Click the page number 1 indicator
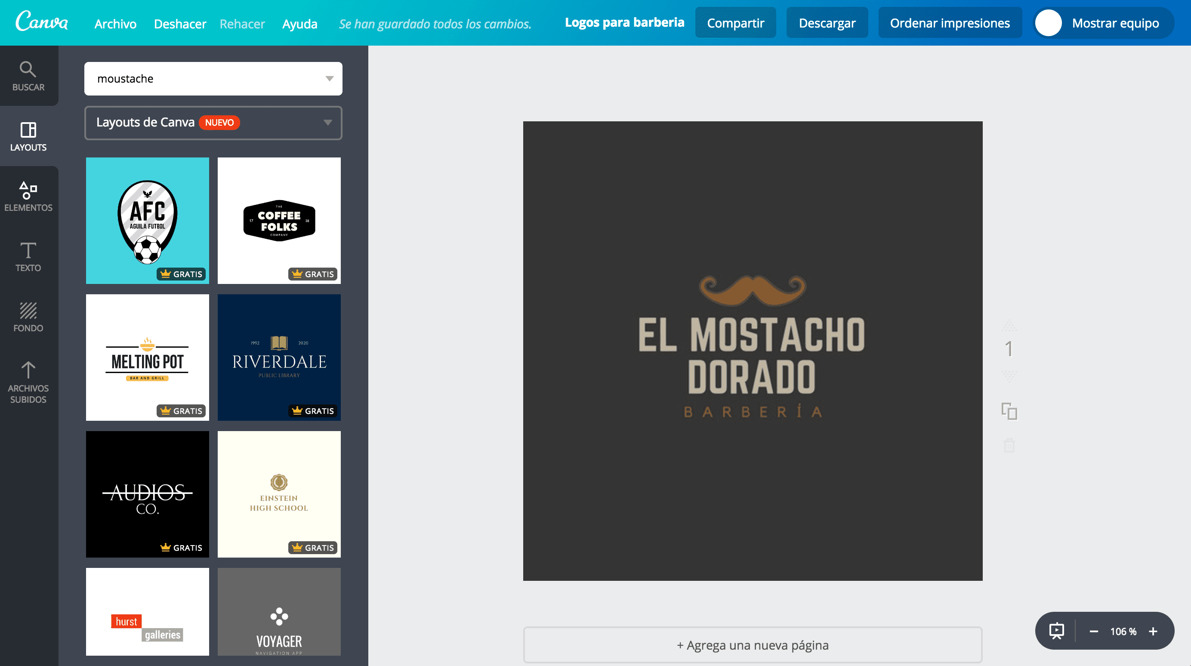Screen dimensions: 1191x666 pyautogui.click(x=1009, y=348)
